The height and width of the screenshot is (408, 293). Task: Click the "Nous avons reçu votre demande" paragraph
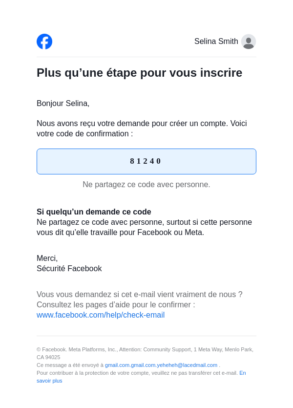coord(142,129)
